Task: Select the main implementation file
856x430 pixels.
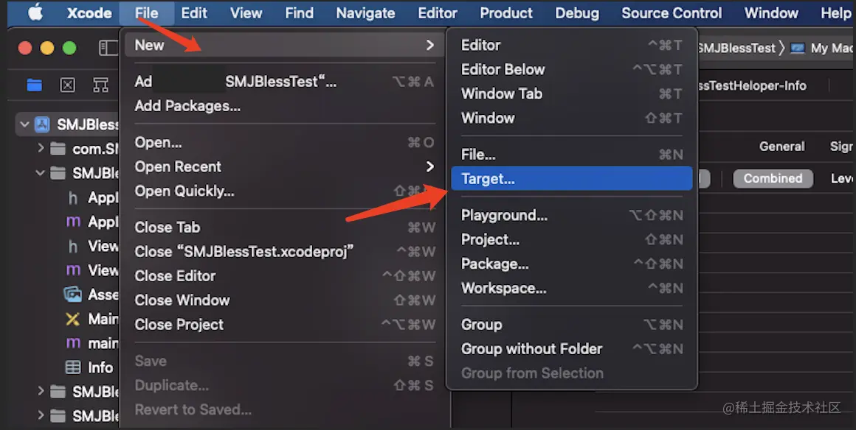Action: click(x=93, y=343)
